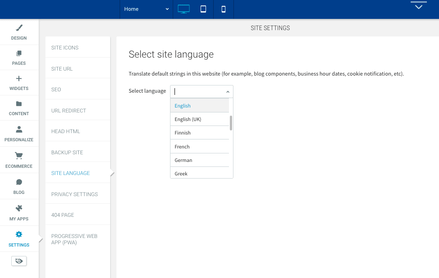Open My Apps puzzle icon

[19, 208]
